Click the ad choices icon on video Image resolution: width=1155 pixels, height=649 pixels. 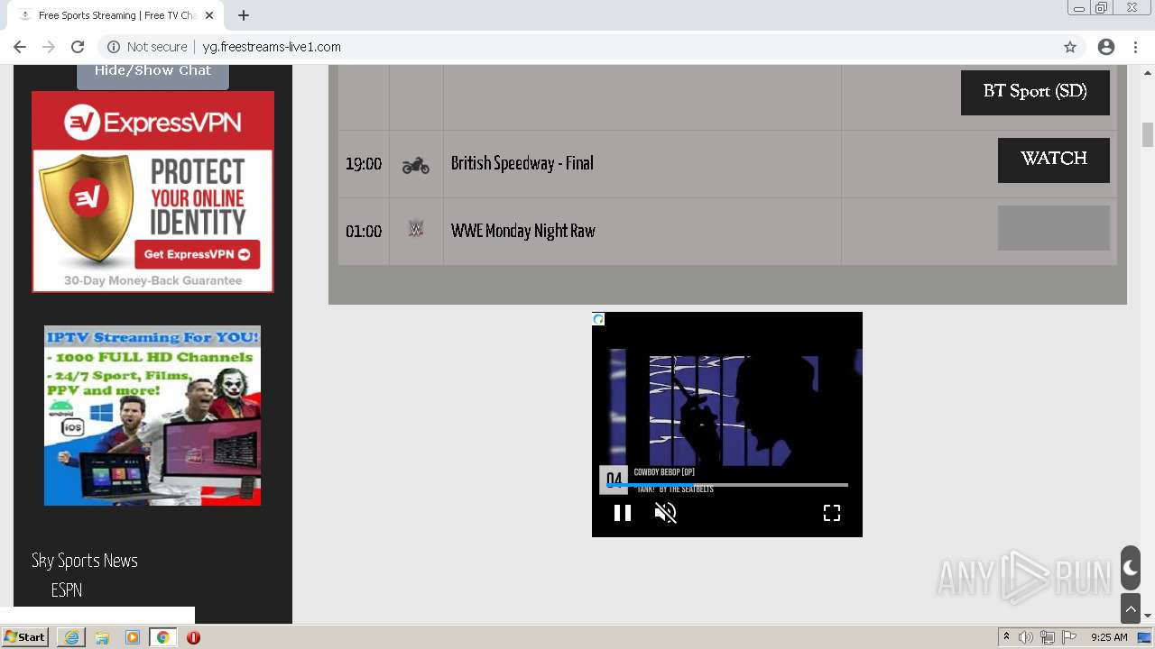point(598,319)
